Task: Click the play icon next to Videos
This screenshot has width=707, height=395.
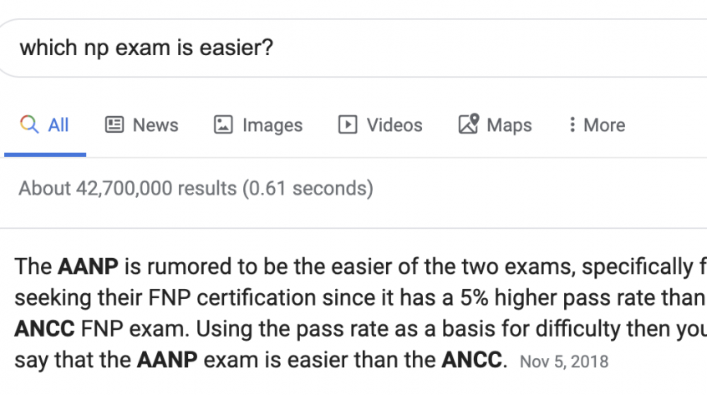Action: (x=348, y=124)
